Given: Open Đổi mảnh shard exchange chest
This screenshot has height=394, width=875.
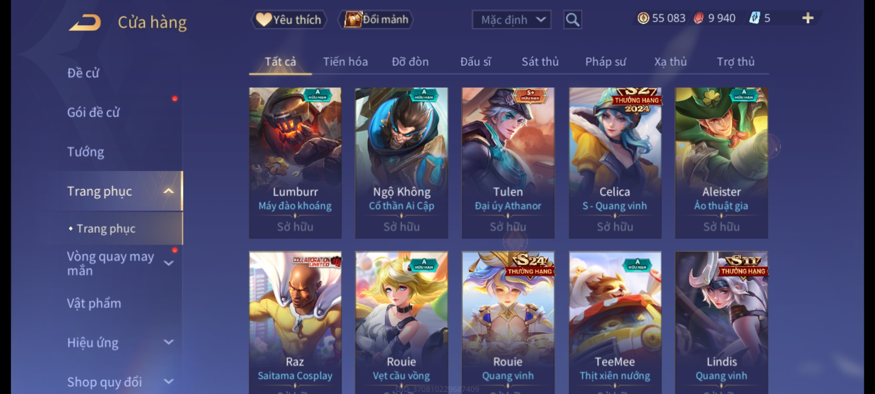Looking at the screenshot, I should [376, 20].
